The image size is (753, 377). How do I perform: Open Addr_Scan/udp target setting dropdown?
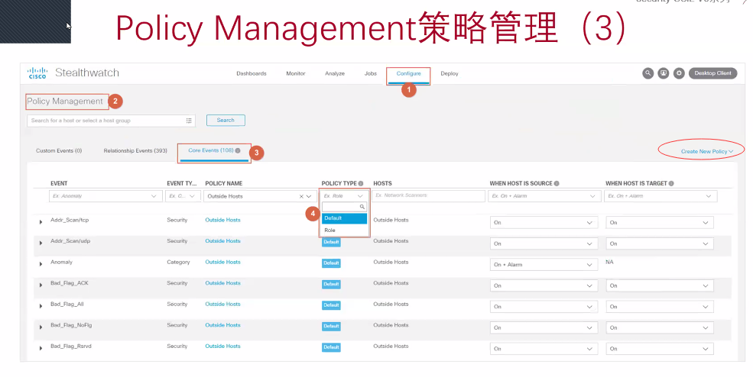point(660,243)
